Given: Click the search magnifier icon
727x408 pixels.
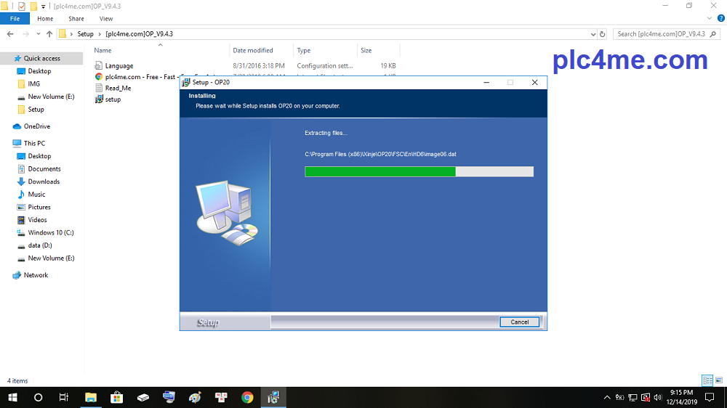Looking at the screenshot, I should [713, 34].
